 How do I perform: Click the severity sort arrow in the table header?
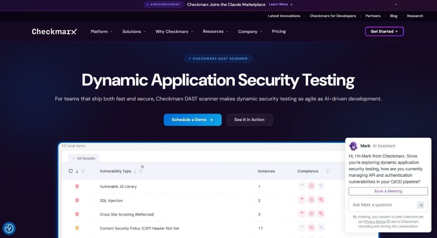77,171
